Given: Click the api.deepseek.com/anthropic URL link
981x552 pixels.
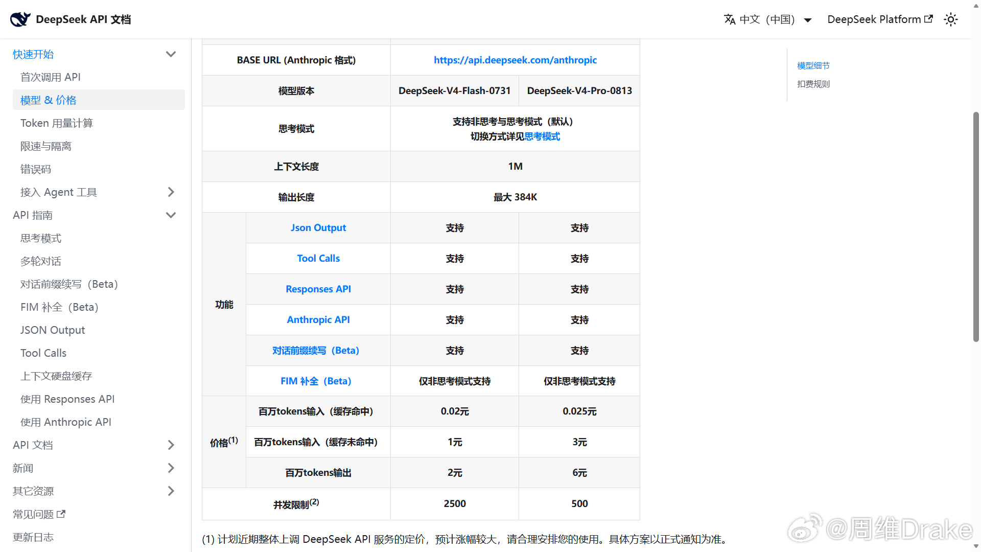Looking at the screenshot, I should 515,60.
